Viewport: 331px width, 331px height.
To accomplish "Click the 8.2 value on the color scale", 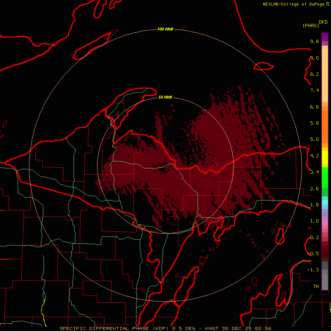I will [314, 74].
